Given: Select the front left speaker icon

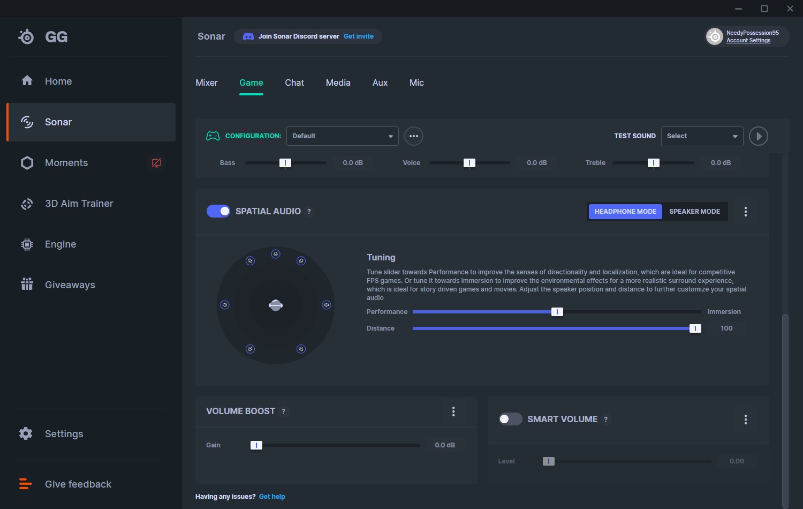Looking at the screenshot, I should click(x=250, y=261).
